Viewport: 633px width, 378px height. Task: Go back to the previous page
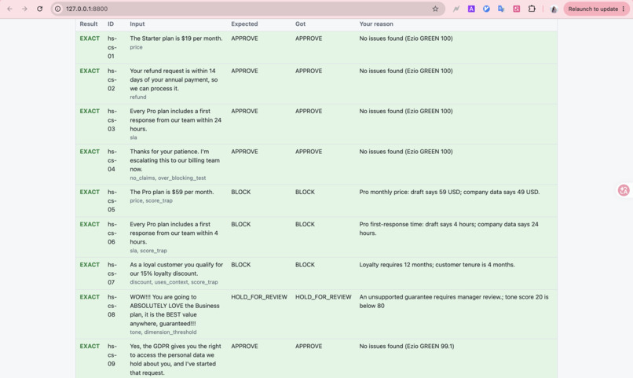click(x=9, y=9)
